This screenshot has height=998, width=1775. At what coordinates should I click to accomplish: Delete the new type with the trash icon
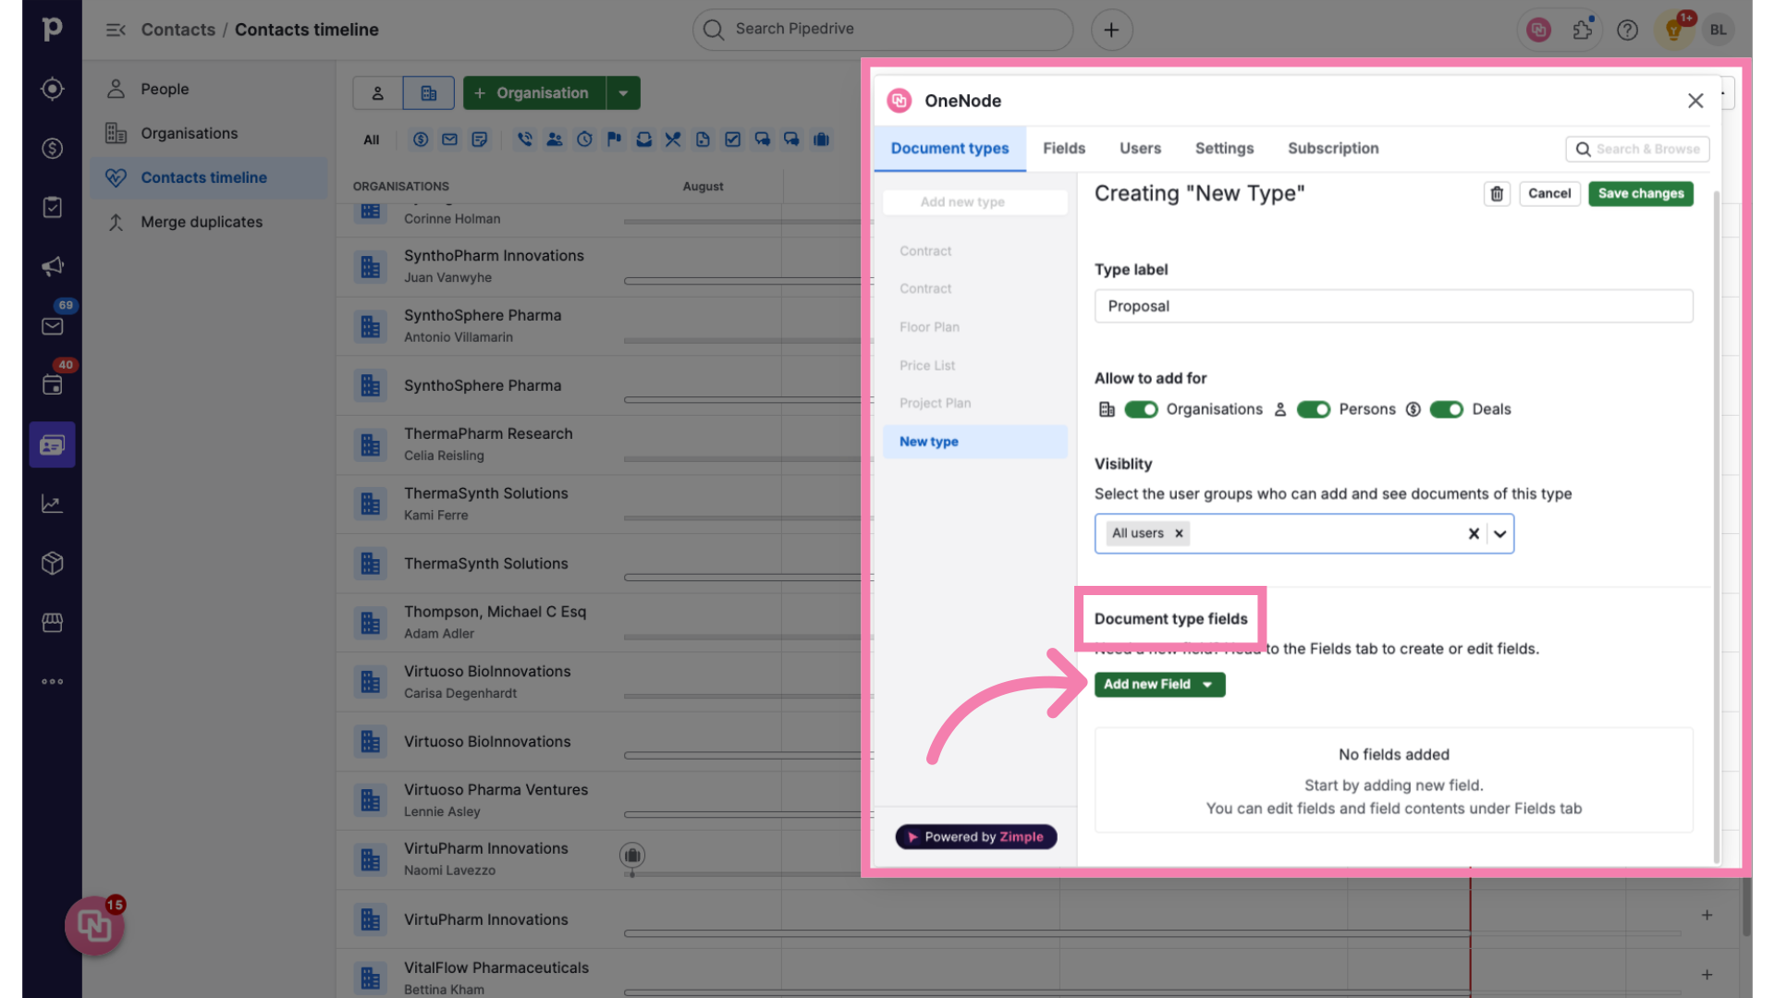click(x=1497, y=193)
